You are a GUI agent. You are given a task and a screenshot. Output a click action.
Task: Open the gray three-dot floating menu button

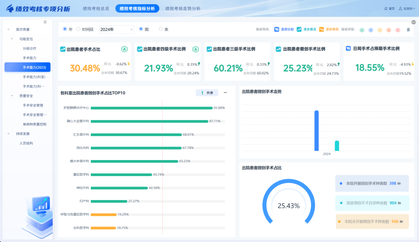pyautogui.click(x=413, y=22)
